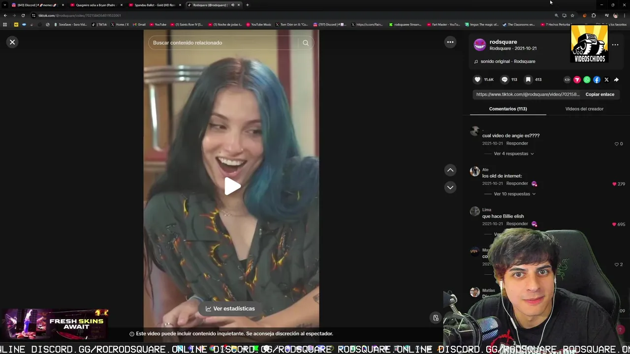Open the browser extensions puzzle icon
This screenshot has width=630, height=354.
point(594,15)
